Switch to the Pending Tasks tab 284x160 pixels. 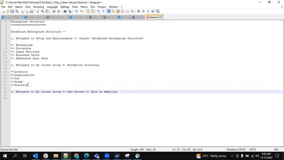point(12,17)
